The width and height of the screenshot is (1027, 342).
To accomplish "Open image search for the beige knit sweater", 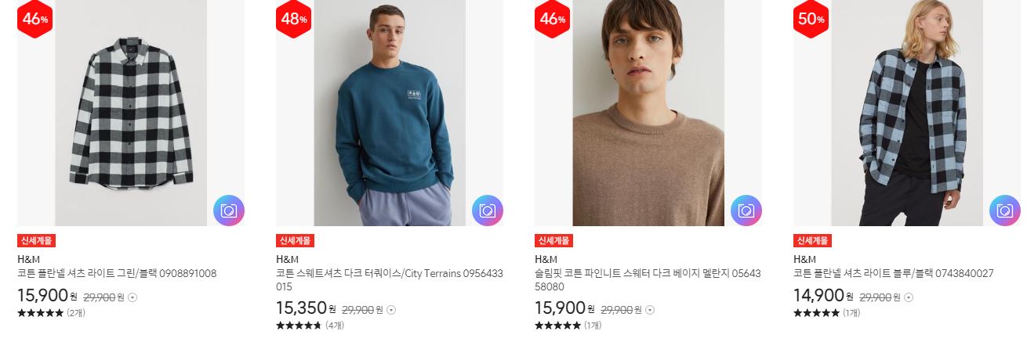I will (x=746, y=211).
